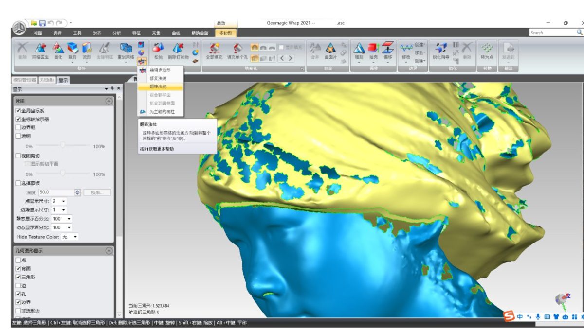Click the 网格医生 (Mesh Doctor) tool
The width and height of the screenshot is (584, 330).
click(40, 49)
